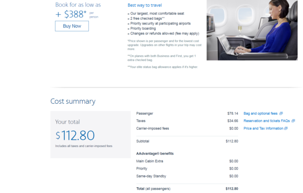Click the Your total $112.80 amount

tap(75, 135)
